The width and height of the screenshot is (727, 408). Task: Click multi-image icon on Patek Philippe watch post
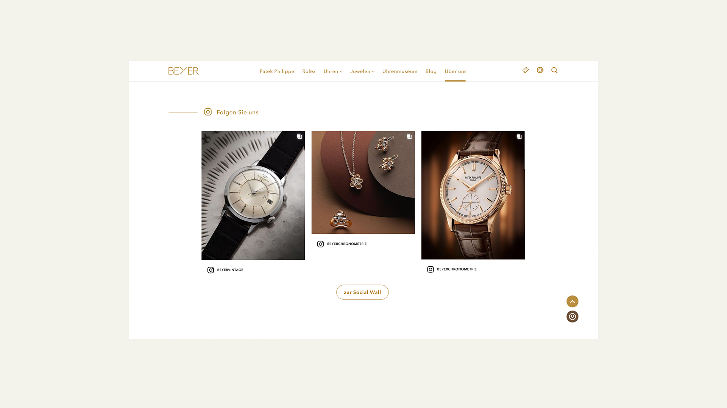pyautogui.click(x=519, y=137)
